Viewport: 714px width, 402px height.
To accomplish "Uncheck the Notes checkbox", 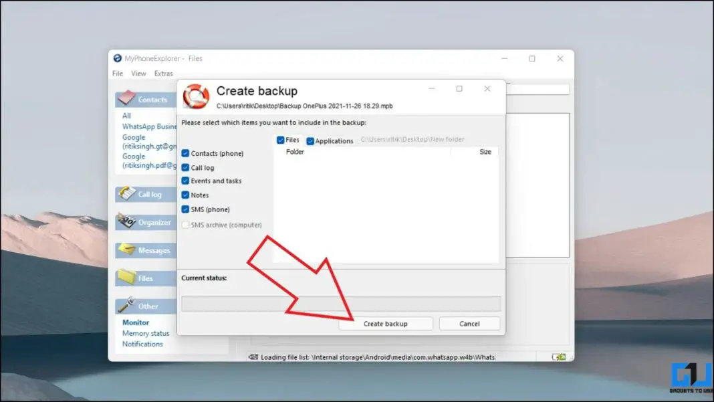I will [x=185, y=195].
